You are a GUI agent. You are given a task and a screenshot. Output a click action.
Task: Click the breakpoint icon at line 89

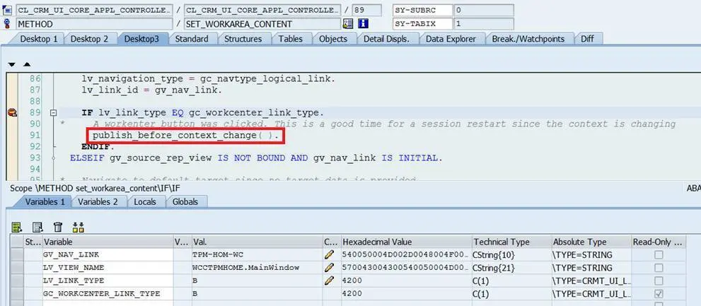[12, 112]
